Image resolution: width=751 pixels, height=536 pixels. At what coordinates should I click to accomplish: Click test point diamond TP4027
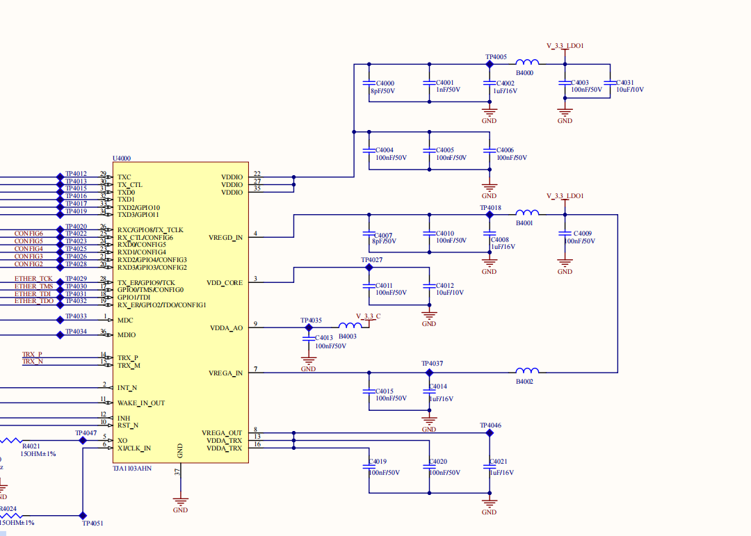point(369,268)
